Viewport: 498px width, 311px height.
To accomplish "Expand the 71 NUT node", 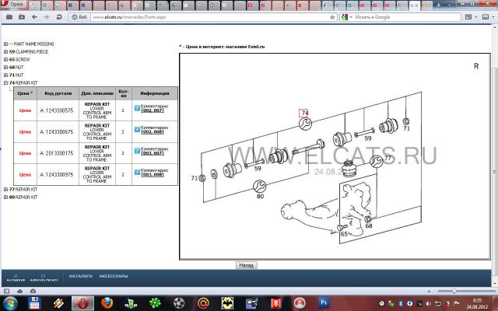I will (x=5, y=75).
